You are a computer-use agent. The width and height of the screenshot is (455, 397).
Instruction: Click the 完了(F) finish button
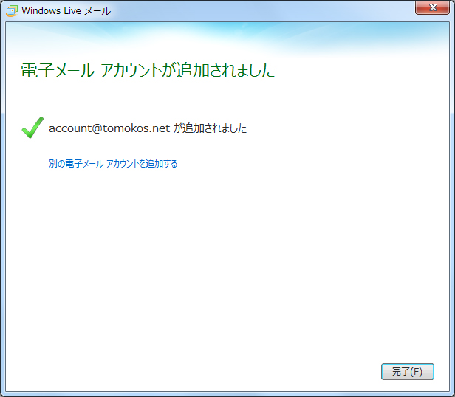click(408, 371)
